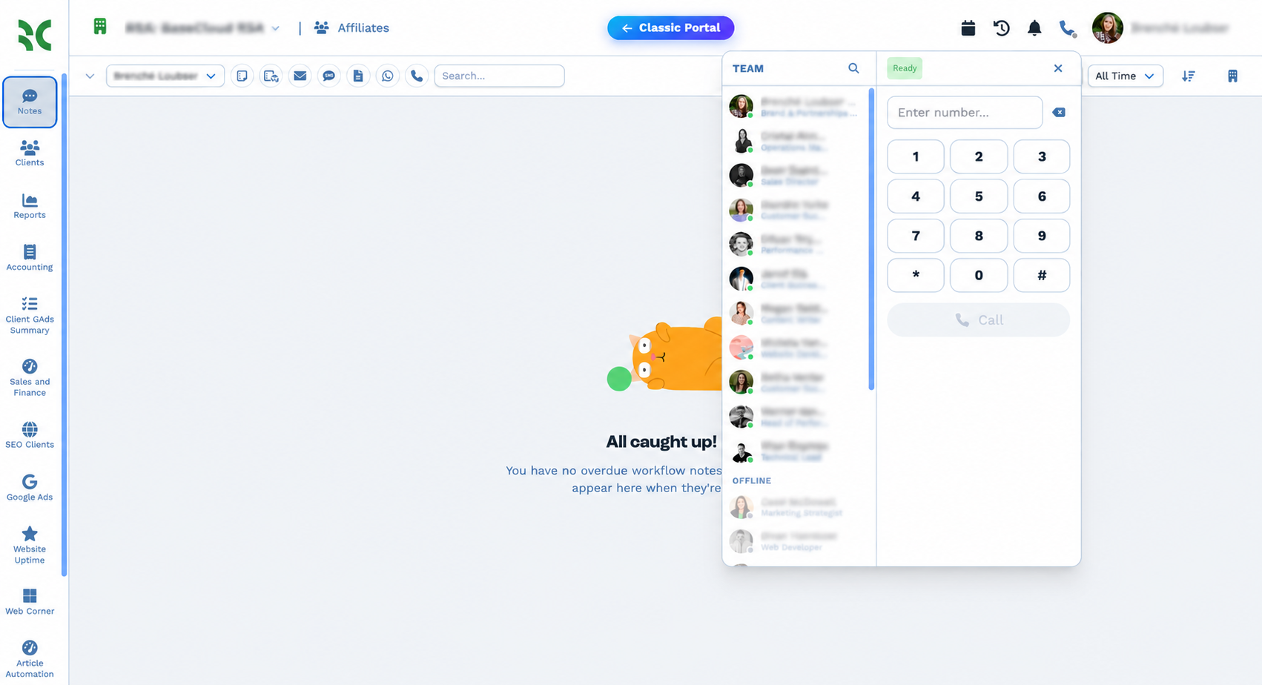Tap the 0 key on the dial pad
This screenshot has height=685, width=1262.
[979, 276]
